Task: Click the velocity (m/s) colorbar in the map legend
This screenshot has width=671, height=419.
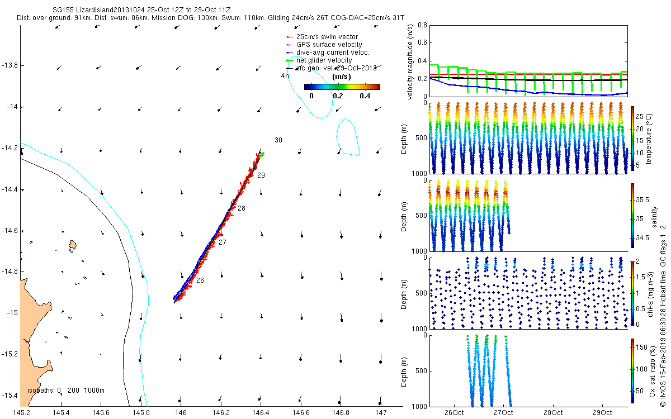Action: [342, 87]
